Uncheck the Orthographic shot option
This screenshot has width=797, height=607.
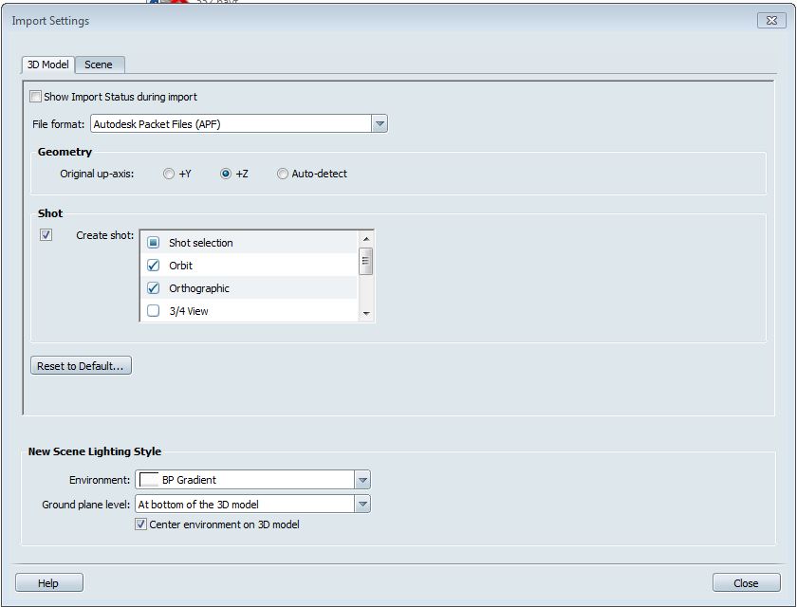point(154,288)
